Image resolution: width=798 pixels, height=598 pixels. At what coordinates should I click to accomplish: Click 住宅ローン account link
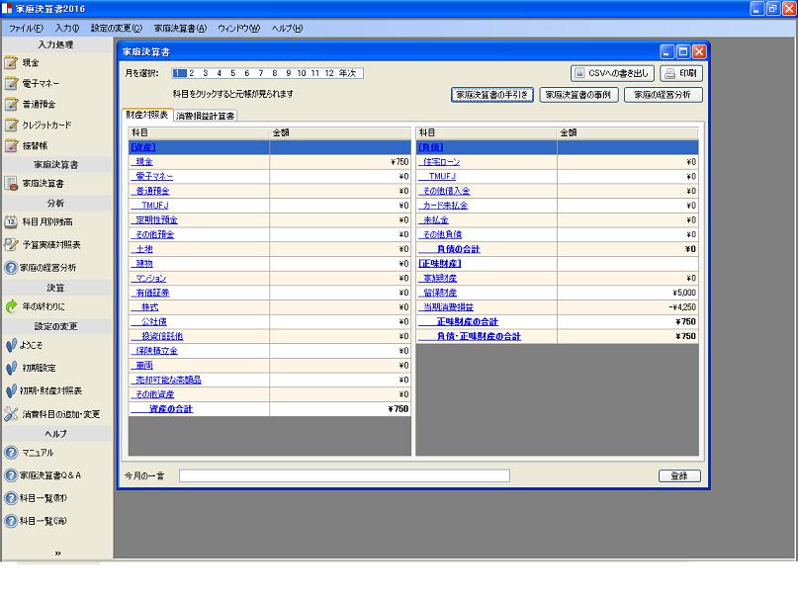[x=441, y=161]
